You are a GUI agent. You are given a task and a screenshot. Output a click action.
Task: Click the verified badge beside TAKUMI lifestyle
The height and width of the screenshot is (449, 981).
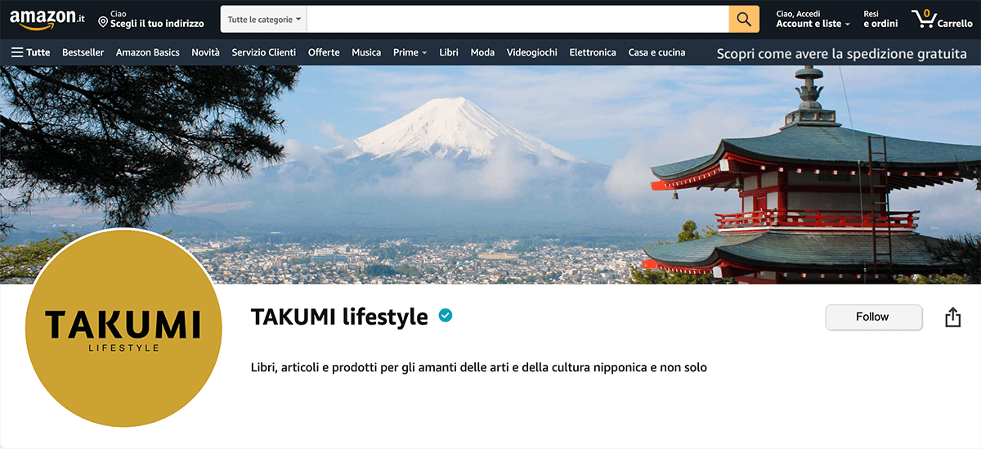coord(446,316)
